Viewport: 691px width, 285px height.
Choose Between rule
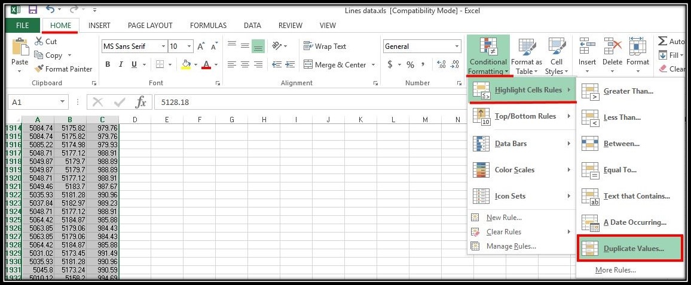pyautogui.click(x=630, y=144)
